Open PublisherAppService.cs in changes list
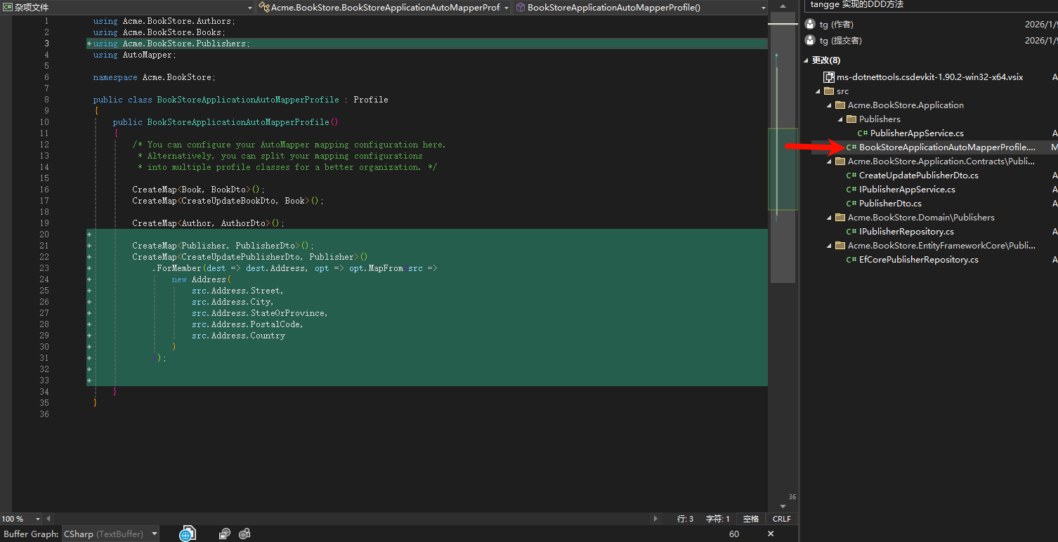The height and width of the screenshot is (542, 1058). pyautogui.click(x=917, y=133)
